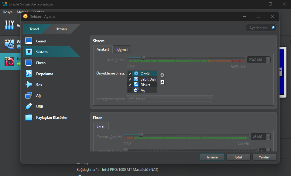Select the USB plug icon
The image size is (291, 176).
coord(29,107)
